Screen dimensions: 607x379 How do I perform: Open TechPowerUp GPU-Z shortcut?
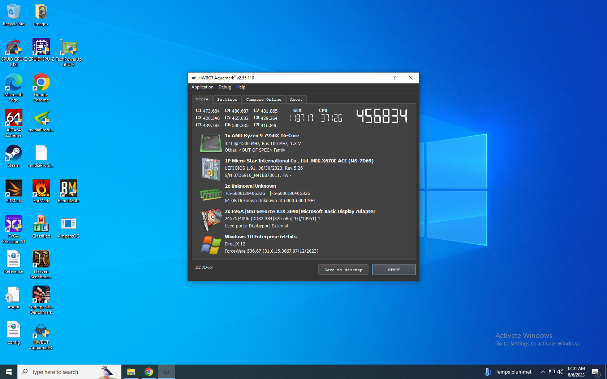[69, 53]
